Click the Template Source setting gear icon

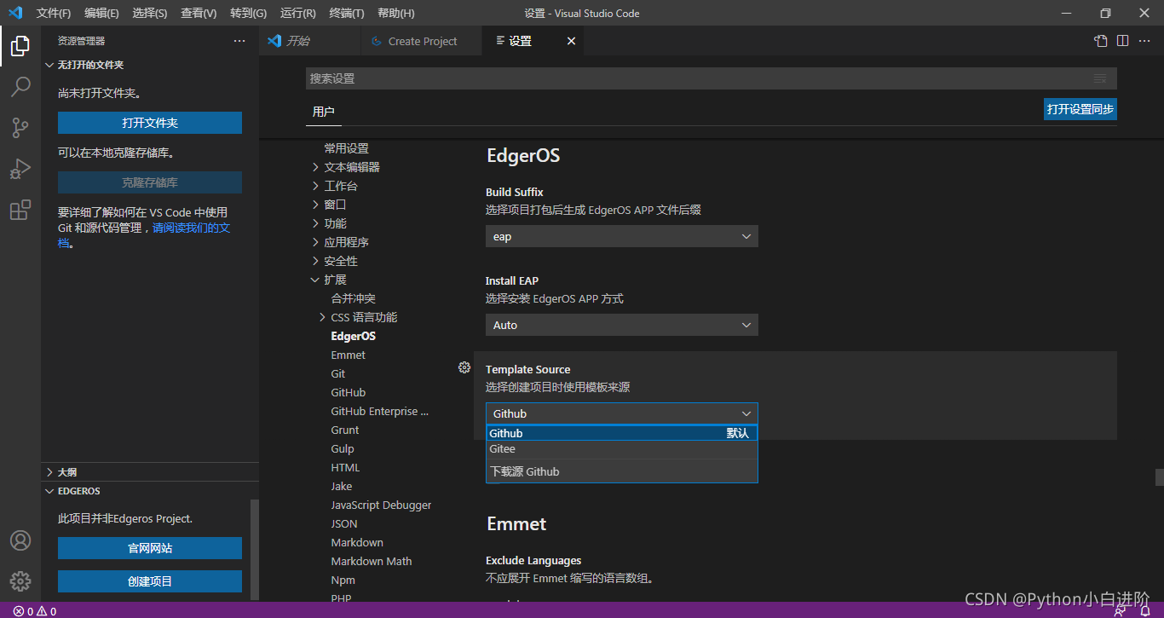coord(464,367)
